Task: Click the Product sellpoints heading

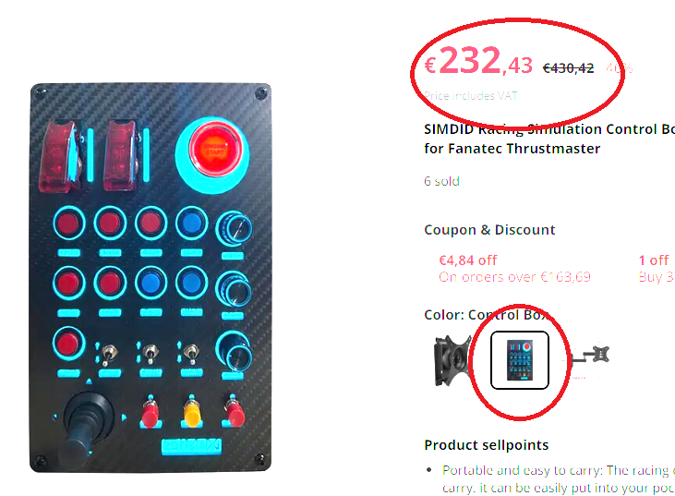Action: point(486,445)
